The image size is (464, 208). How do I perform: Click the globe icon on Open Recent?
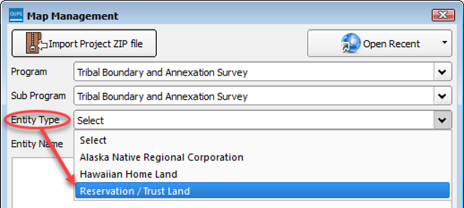point(350,43)
